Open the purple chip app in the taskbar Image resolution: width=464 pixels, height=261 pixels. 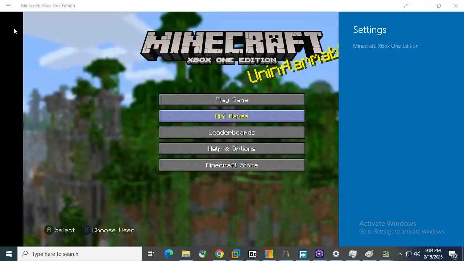point(319,254)
